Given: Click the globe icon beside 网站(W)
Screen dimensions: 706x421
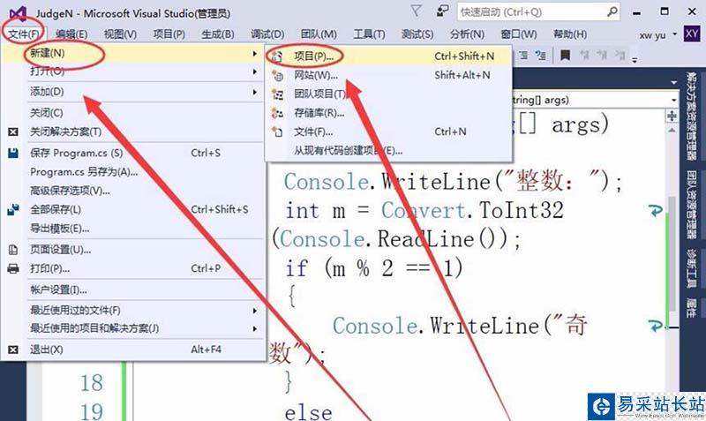Looking at the screenshot, I should point(277,76).
